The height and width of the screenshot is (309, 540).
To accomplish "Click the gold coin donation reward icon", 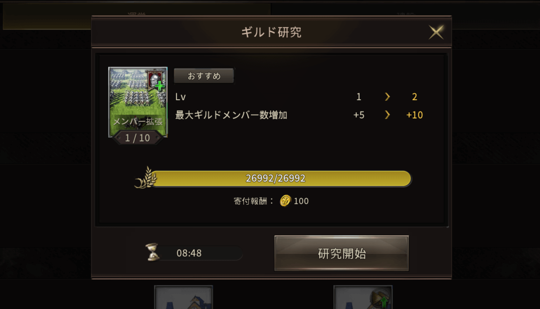I will 285,201.
